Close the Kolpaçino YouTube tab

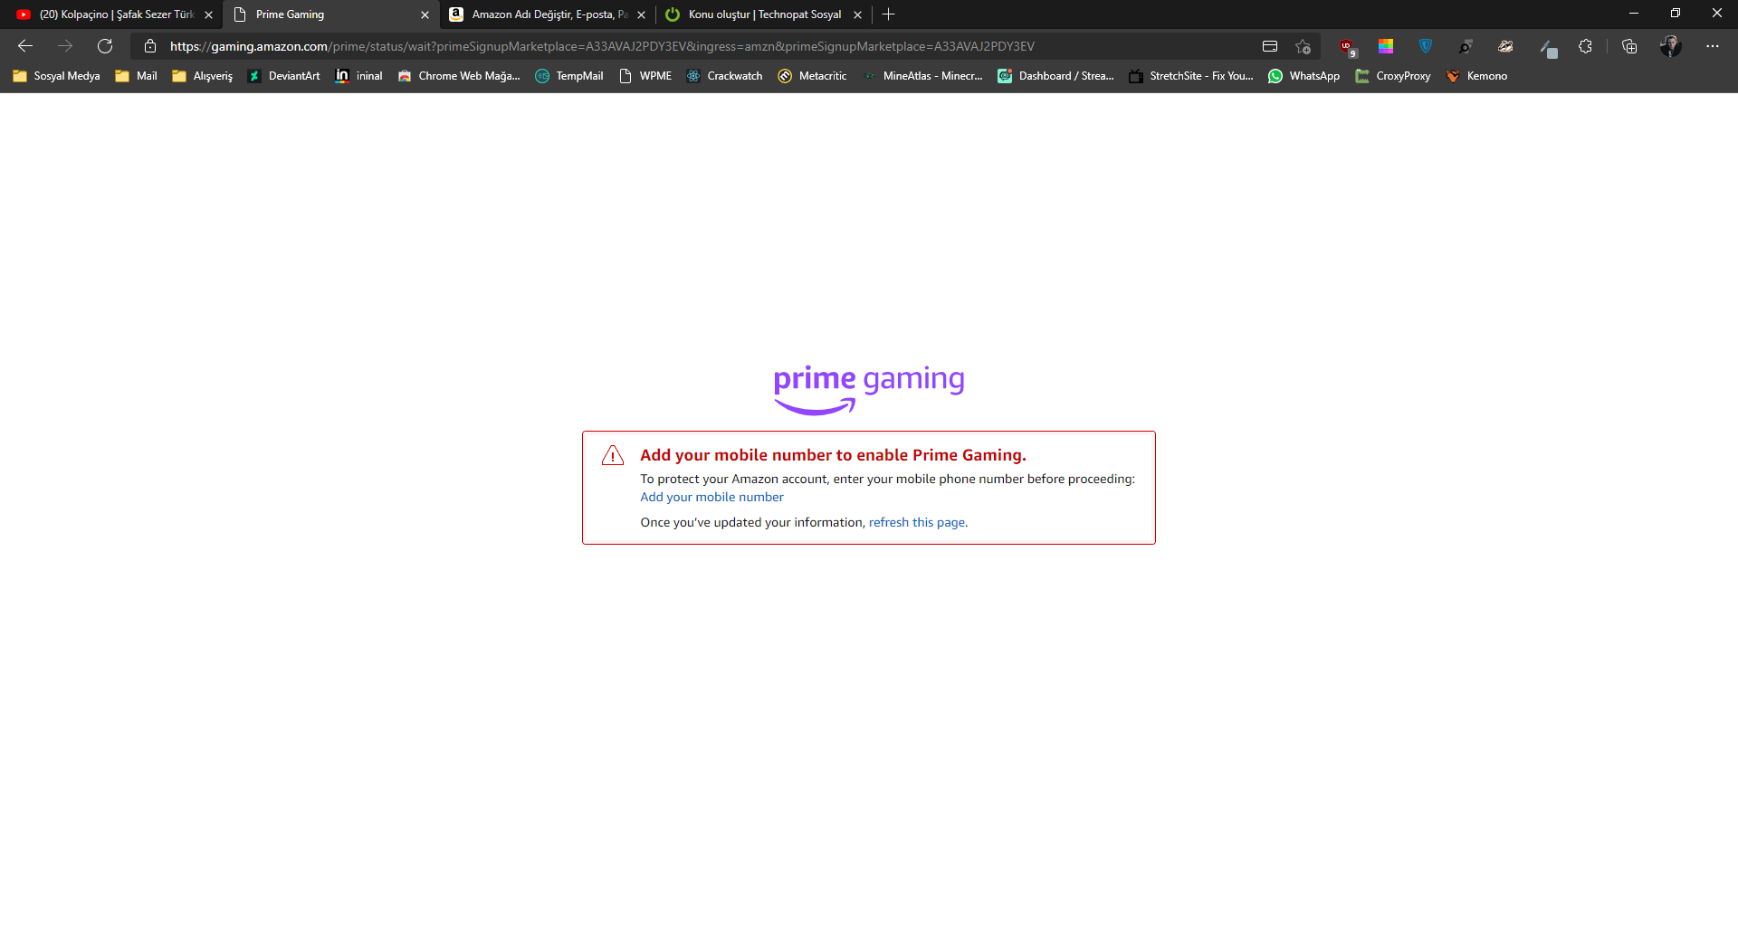(x=208, y=14)
